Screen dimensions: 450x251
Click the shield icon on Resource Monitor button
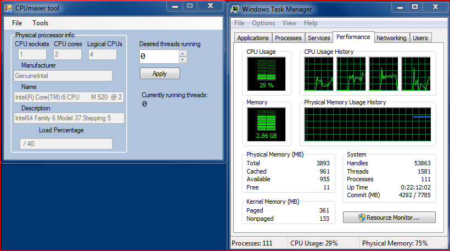coord(362,217)
